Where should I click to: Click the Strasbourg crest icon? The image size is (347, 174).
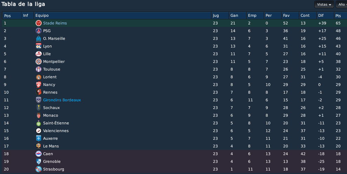tap(39, 169)
